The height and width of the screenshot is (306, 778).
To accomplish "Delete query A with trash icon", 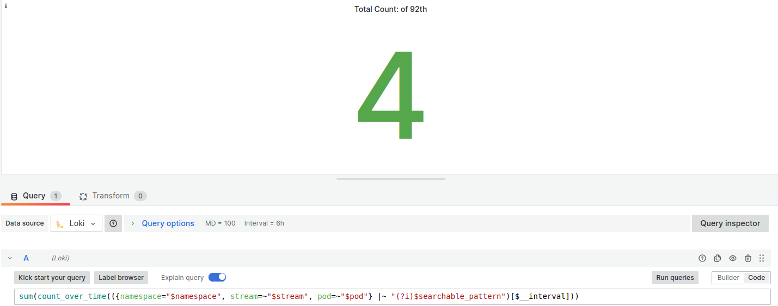I will [748, 258].
